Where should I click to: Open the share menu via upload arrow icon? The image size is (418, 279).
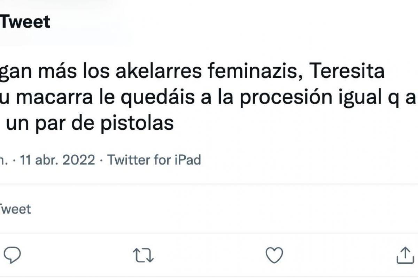(x=404, y=255)
